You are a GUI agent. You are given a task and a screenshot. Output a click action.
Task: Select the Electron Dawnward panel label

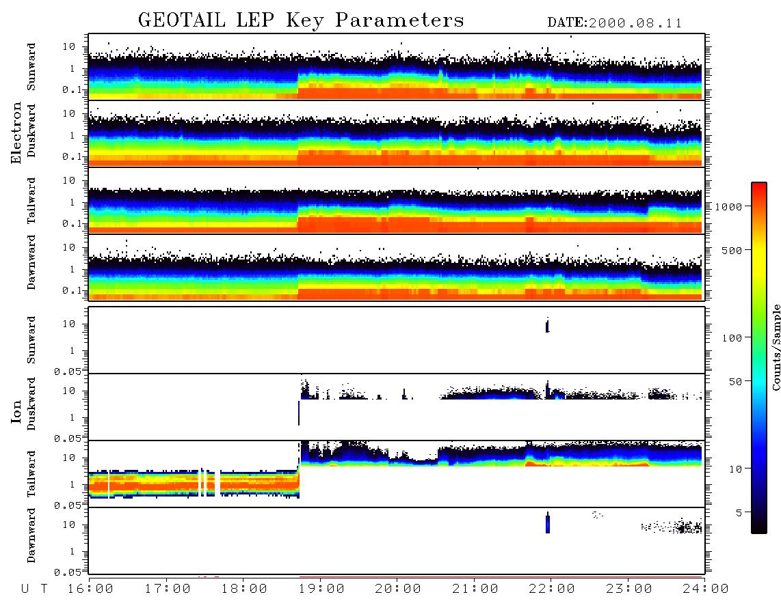pos(31,262)
